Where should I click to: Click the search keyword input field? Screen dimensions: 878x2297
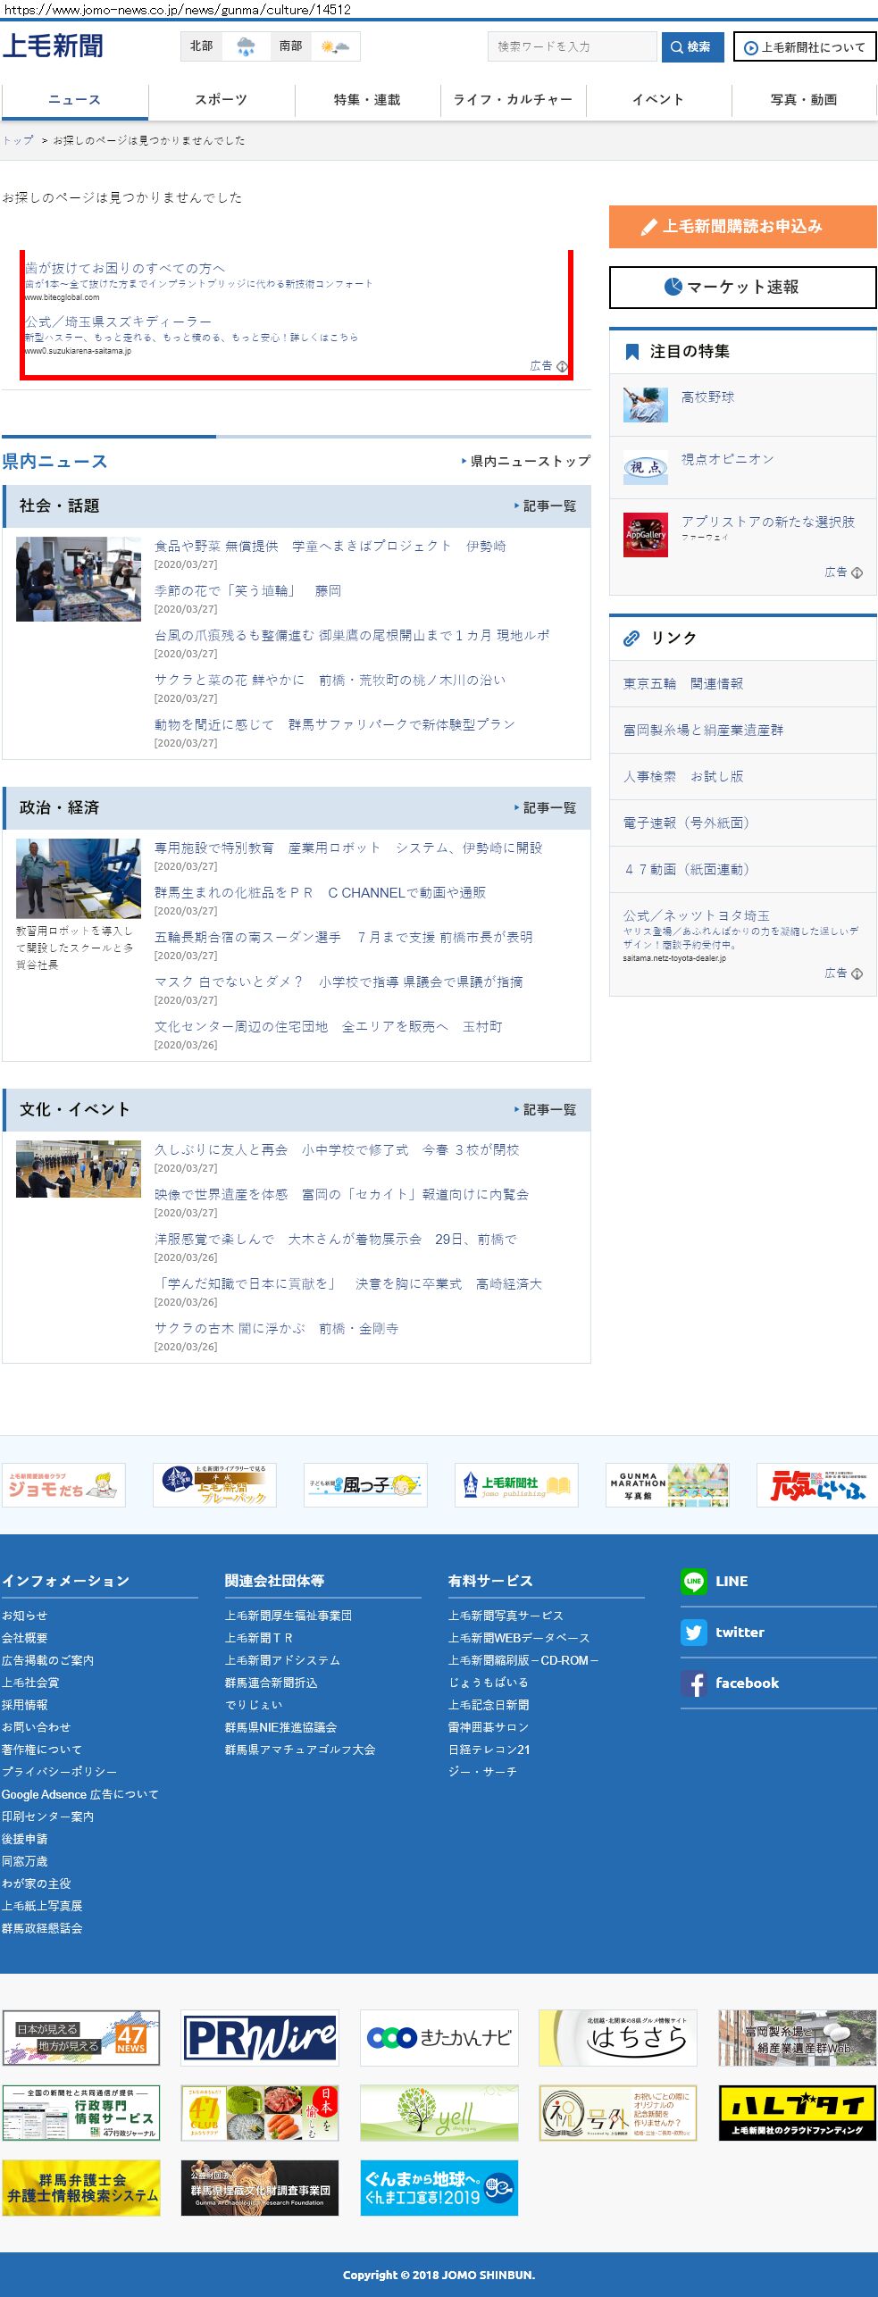(572, 46)
